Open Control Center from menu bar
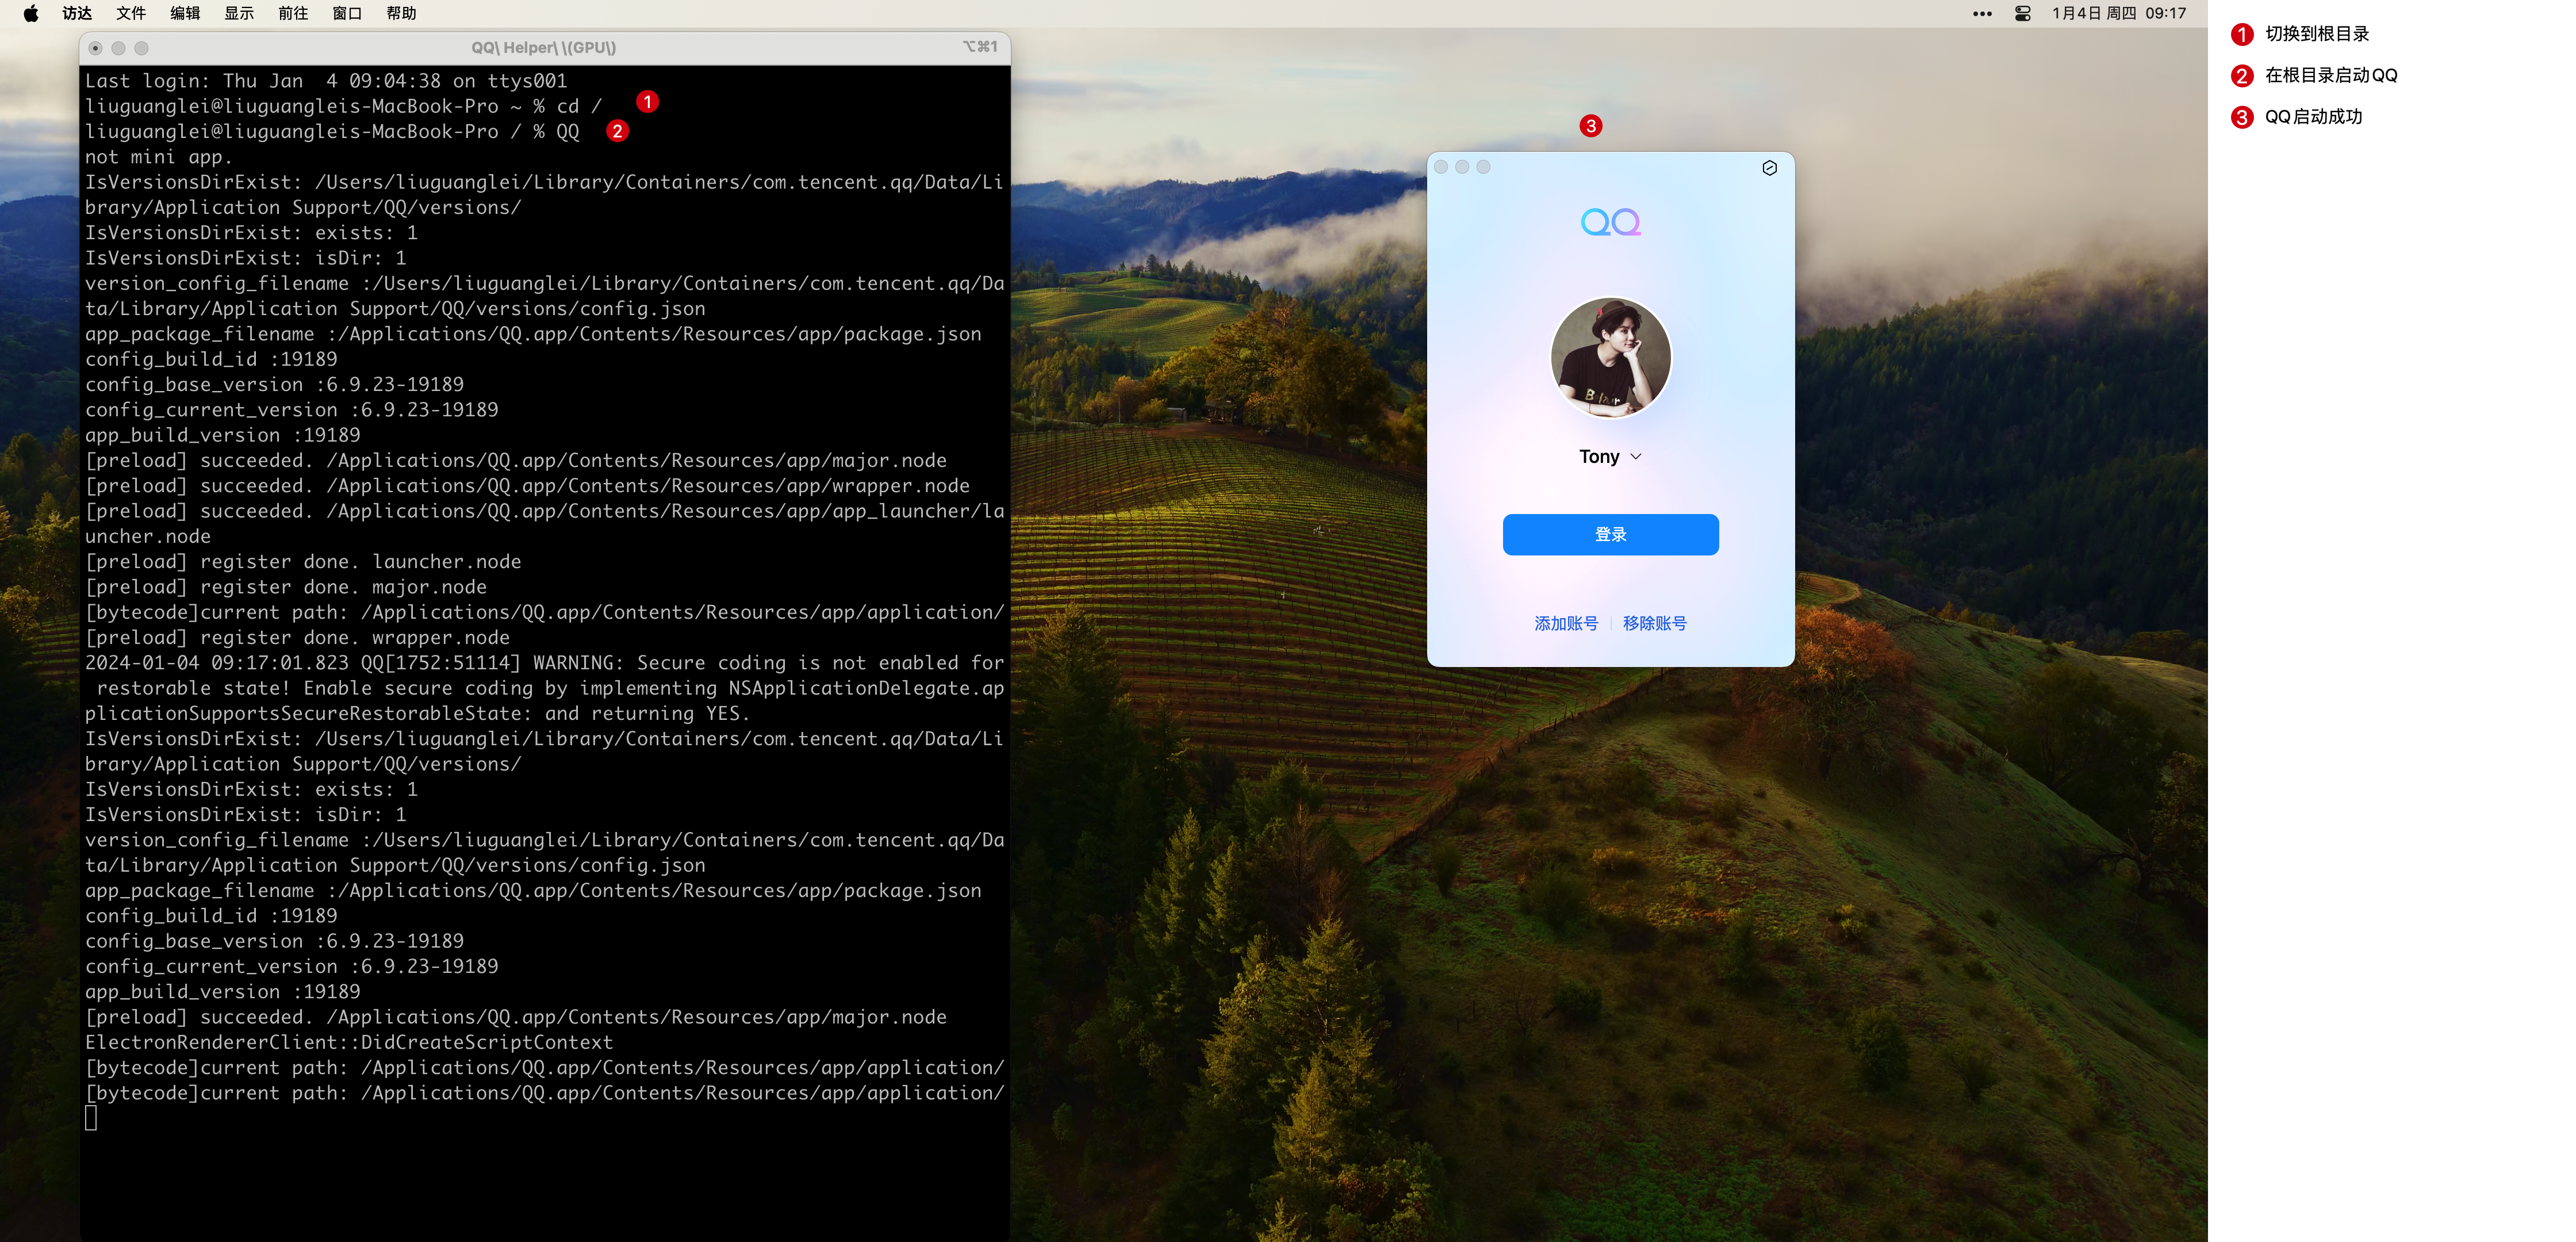Screen dimensions: 2576x1242 (x=2022, y=14)
